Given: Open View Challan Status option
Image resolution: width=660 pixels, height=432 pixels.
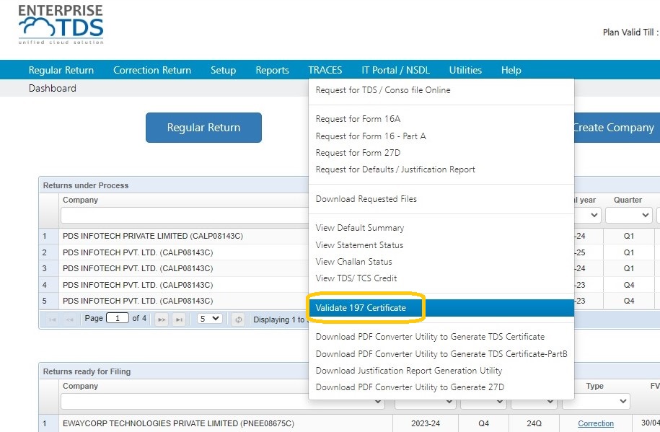Looking at the screenshot, I should pos(353,262).
